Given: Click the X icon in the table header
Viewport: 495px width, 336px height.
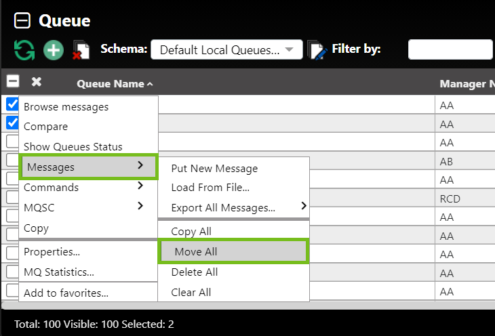Looking at the screenshot, I should click(x=37, y=82).
